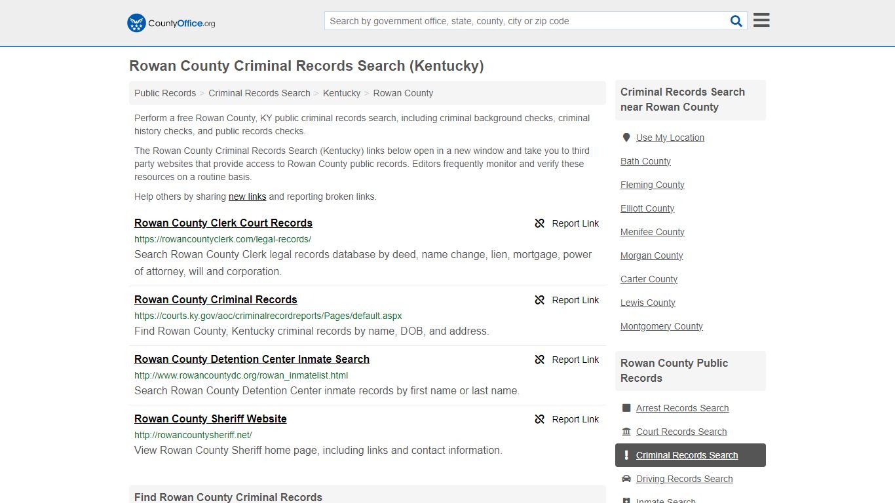This screenshot has height=503, width=895.
Task: Click the search magnifier icon
Action: tap(736, 21)
